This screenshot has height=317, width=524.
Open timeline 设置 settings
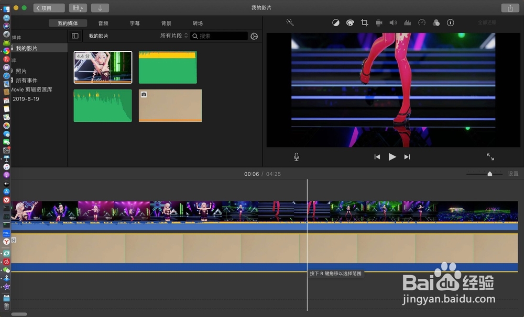tap(513, 174)
